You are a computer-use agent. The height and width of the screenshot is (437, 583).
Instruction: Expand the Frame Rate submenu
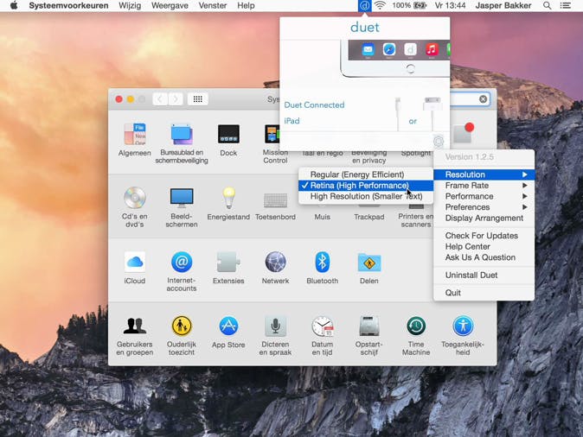pos(484,186)
